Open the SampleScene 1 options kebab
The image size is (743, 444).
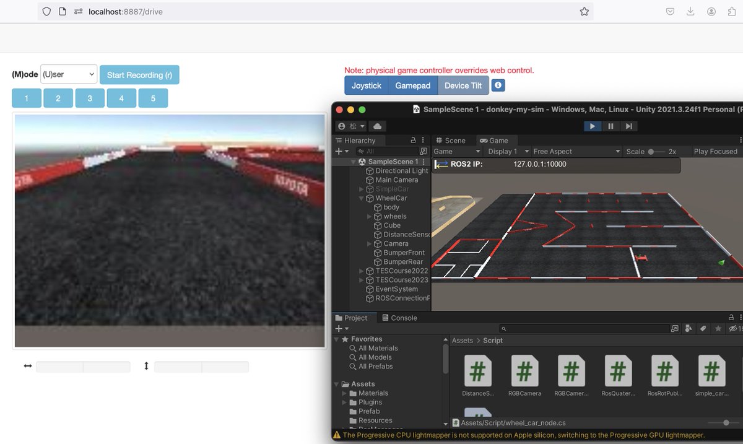tap(424, 162)
